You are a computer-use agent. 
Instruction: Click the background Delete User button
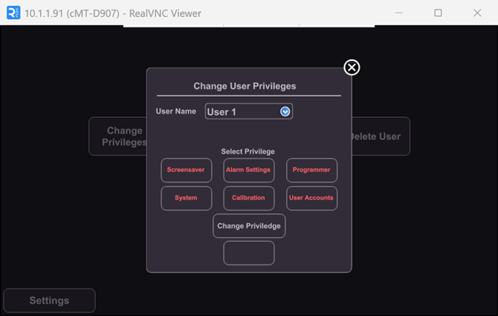381,136
